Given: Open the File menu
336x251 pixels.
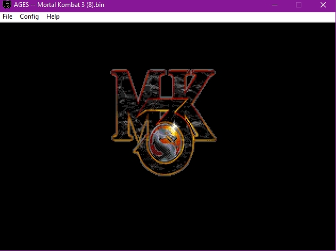Looking at the screenshot, I should (x=7, y=17).
